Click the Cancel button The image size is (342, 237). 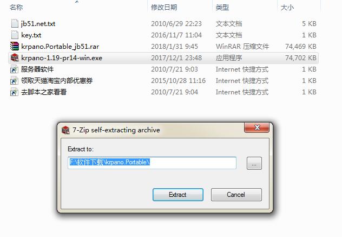point(236,195)
